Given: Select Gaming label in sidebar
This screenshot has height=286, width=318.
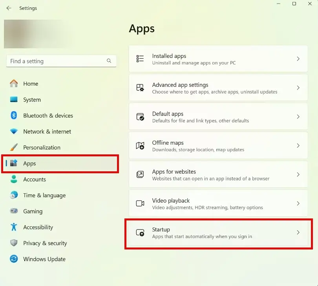Looking at the screenshot, I should (x=33, y=211).
